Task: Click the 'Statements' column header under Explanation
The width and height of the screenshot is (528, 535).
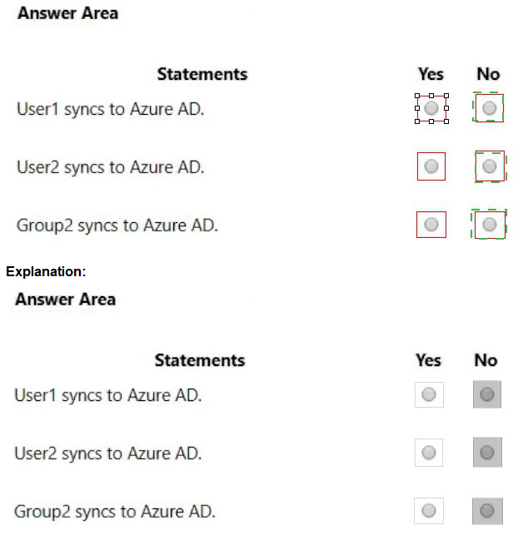Action: 200,360
